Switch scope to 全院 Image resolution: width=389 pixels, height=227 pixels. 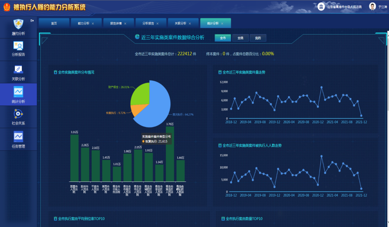(x=240, y=38)
